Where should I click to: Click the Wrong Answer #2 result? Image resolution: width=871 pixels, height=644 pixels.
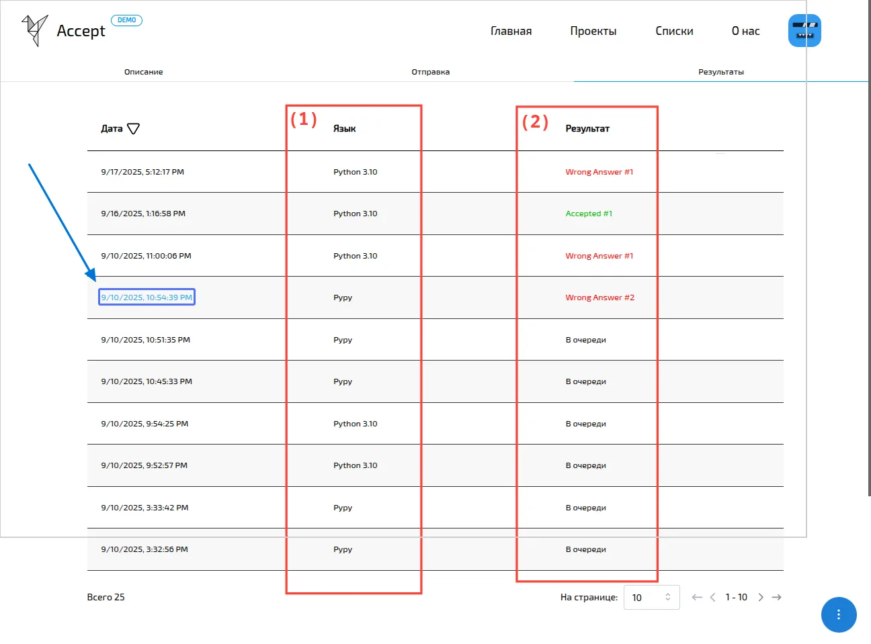pyautogui.click(x=599, y=297)
